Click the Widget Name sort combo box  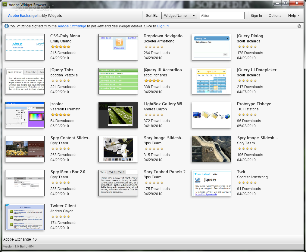(x=176, y=16)
